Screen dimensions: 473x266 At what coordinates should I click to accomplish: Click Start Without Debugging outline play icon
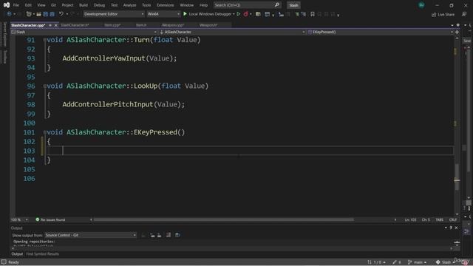point(238,14)
